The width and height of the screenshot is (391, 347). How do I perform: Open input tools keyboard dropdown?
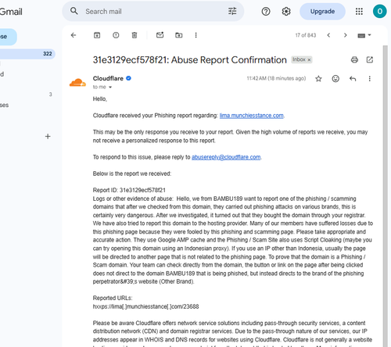364,35
